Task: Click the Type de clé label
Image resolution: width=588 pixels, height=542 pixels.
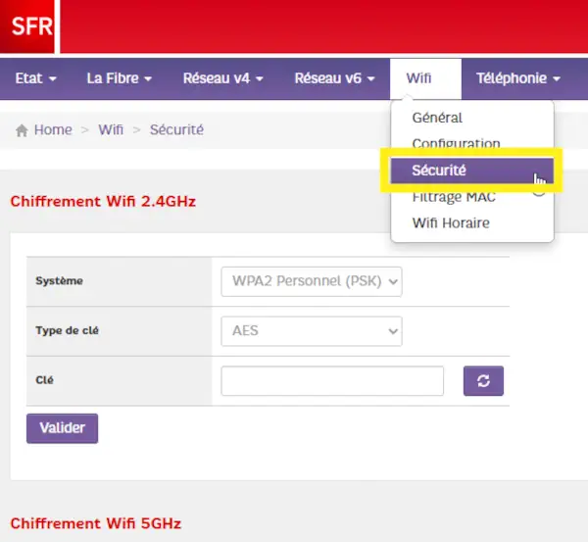Action: pos(67,330)
